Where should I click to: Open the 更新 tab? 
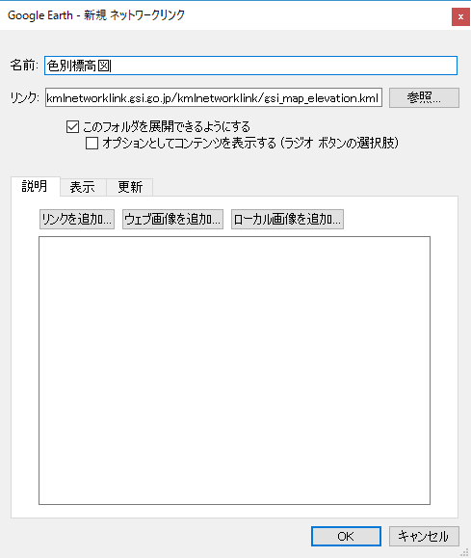pos(130,187)
